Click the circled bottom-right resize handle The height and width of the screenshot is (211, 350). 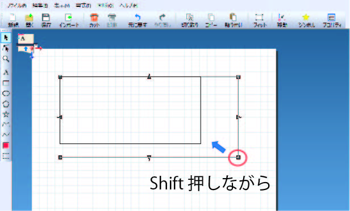238,157
